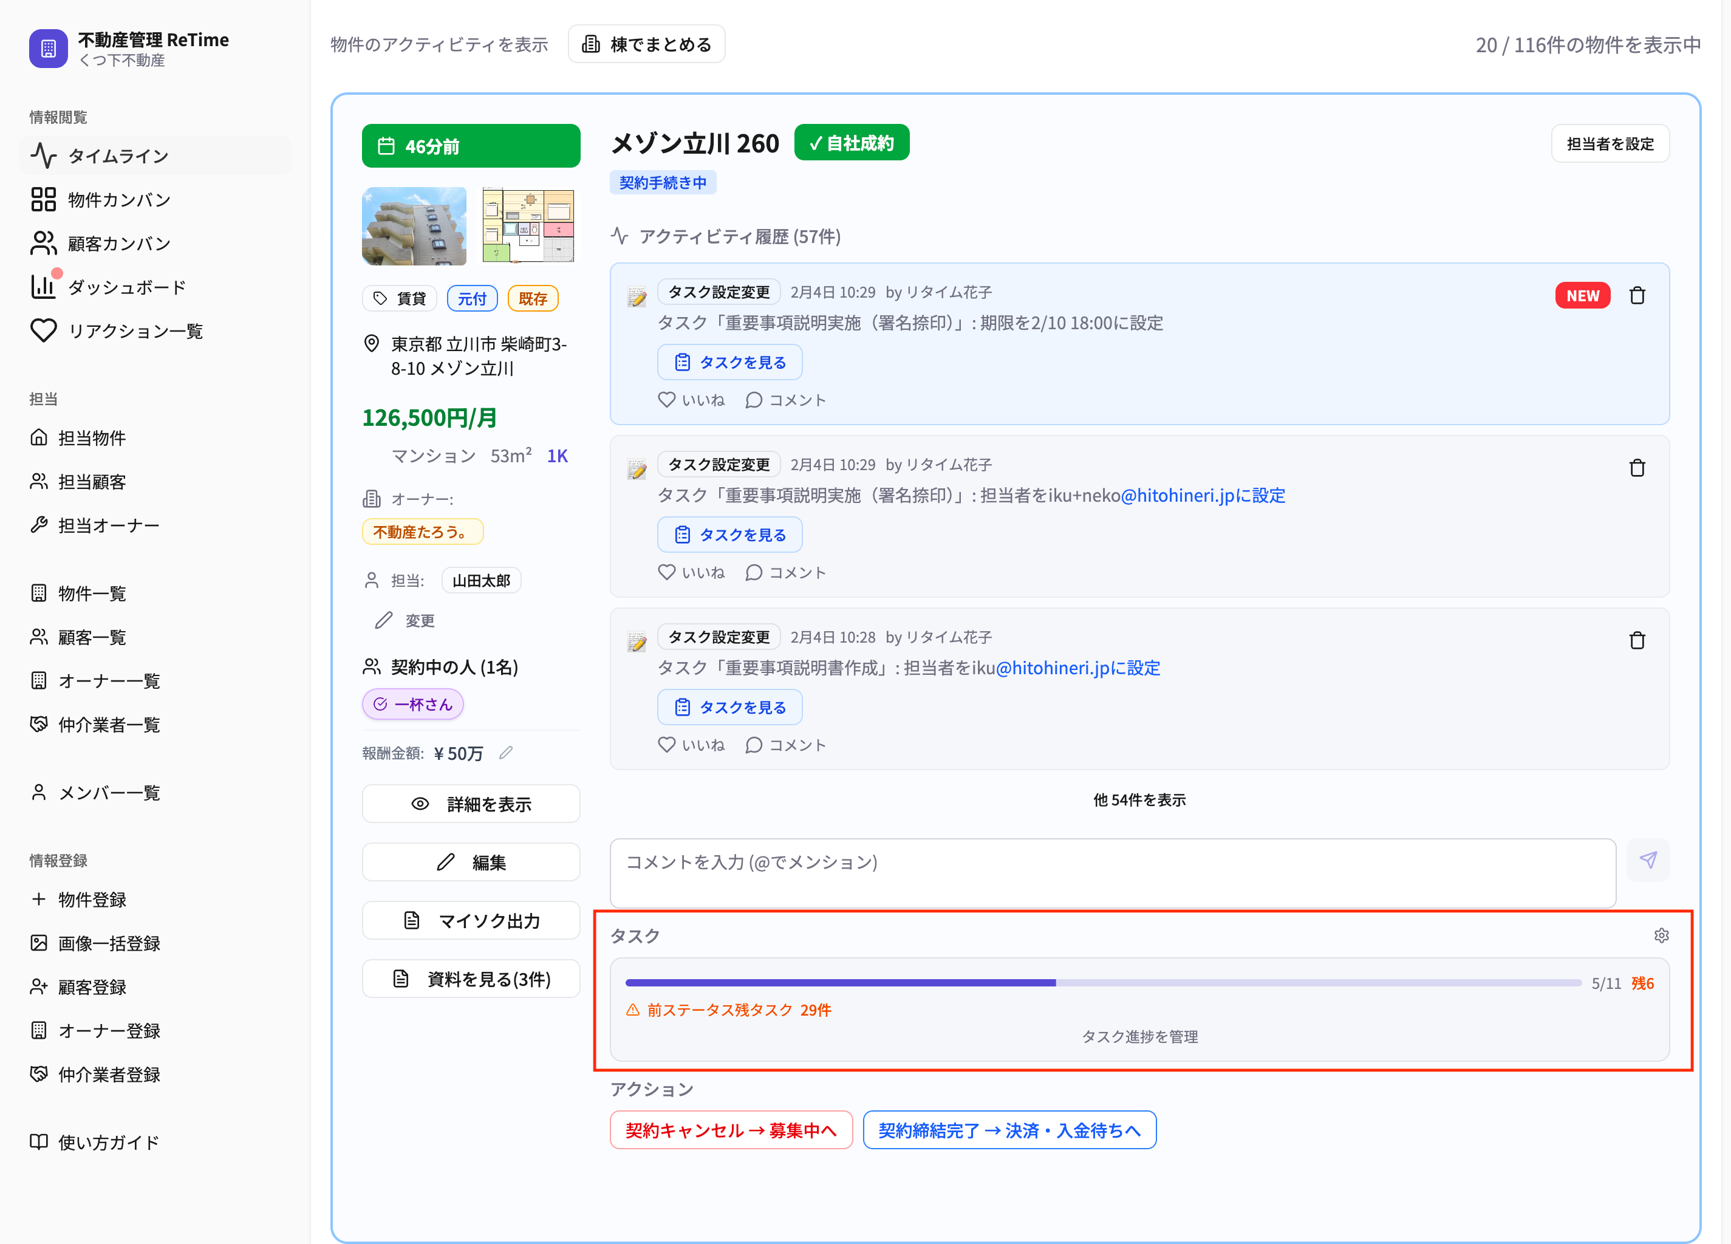Screen dimensions: 1731x1244
Task: Click the floor plan thumbnail of メゾン立川
Action: point(527,226)
